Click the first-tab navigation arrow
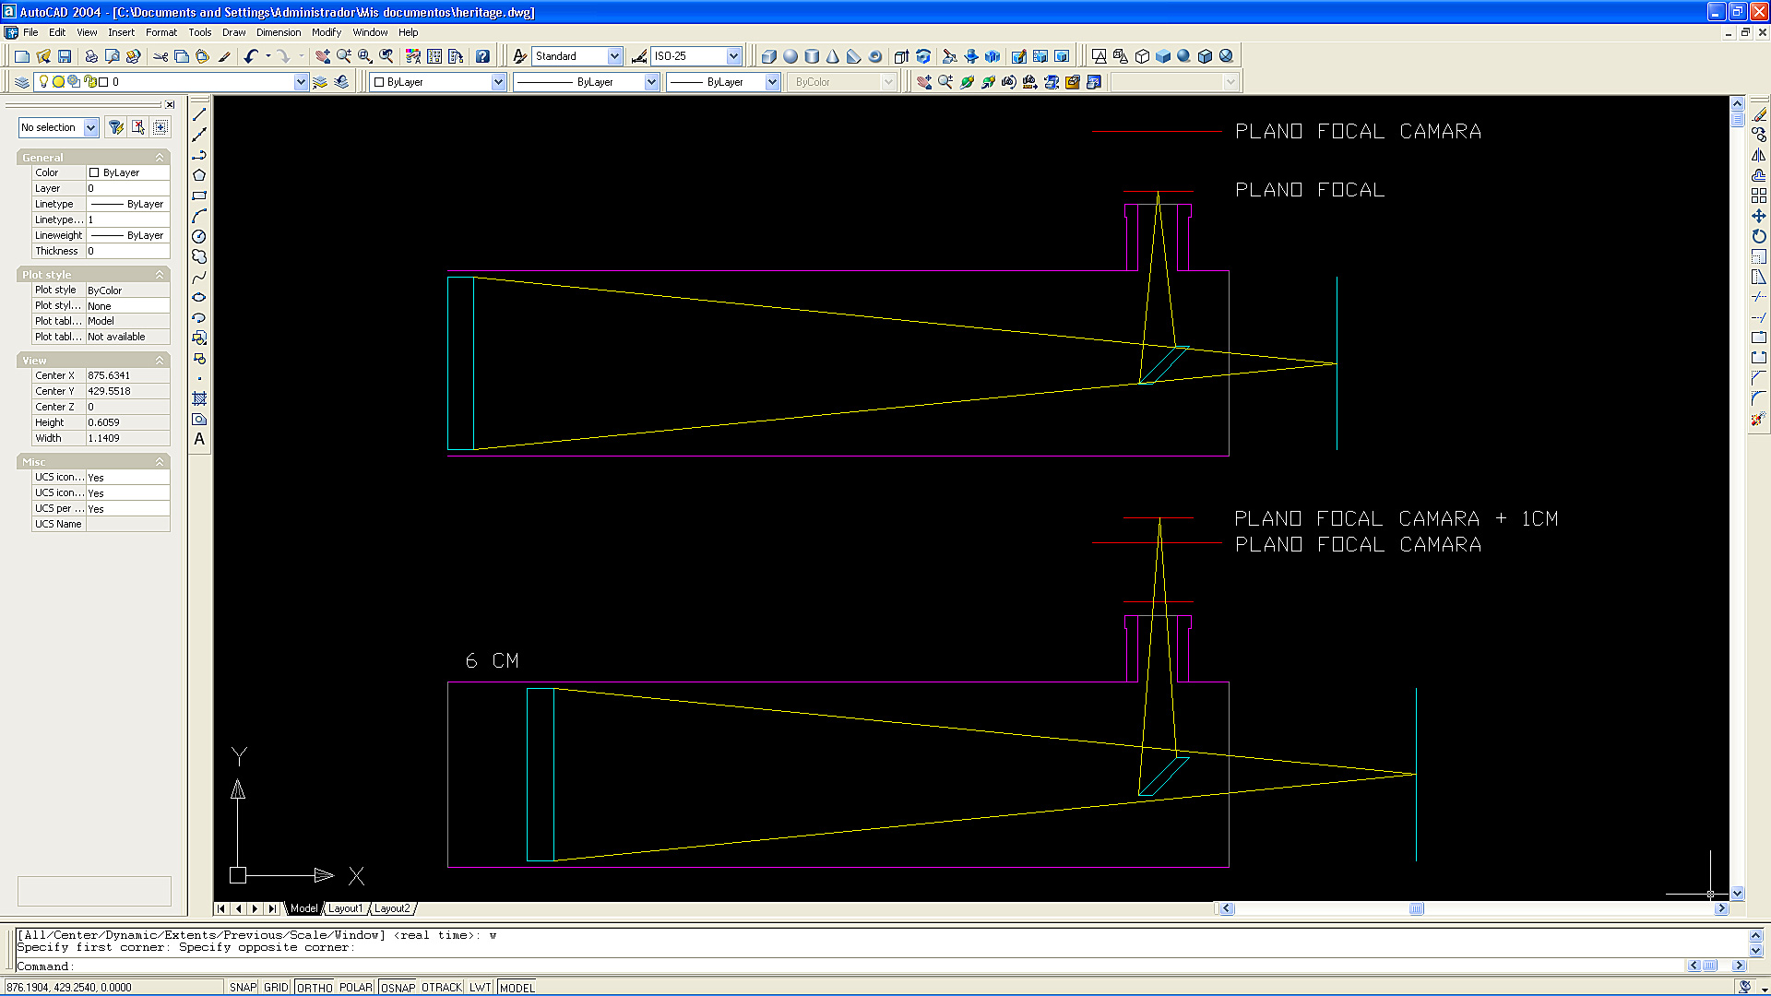 221,908
